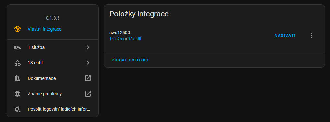Open the 18 entit list item
The image size is (330, 122).
coord(53,63)
